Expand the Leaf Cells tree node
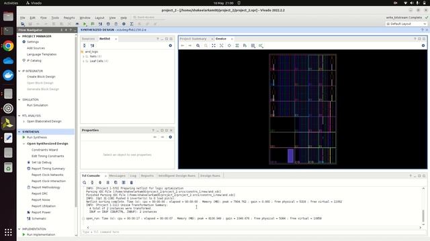 [83, 61]
